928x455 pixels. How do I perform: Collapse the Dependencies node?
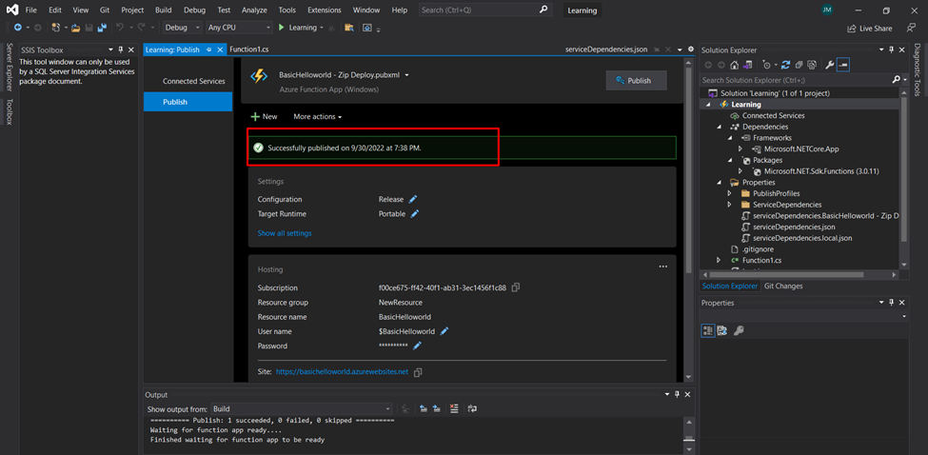[x=720, y=127]
